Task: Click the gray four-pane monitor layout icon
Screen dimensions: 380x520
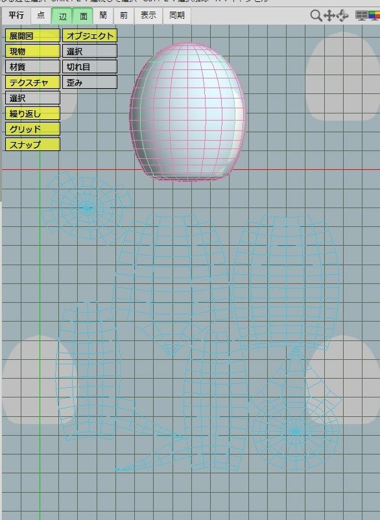Action: (361, 16)
